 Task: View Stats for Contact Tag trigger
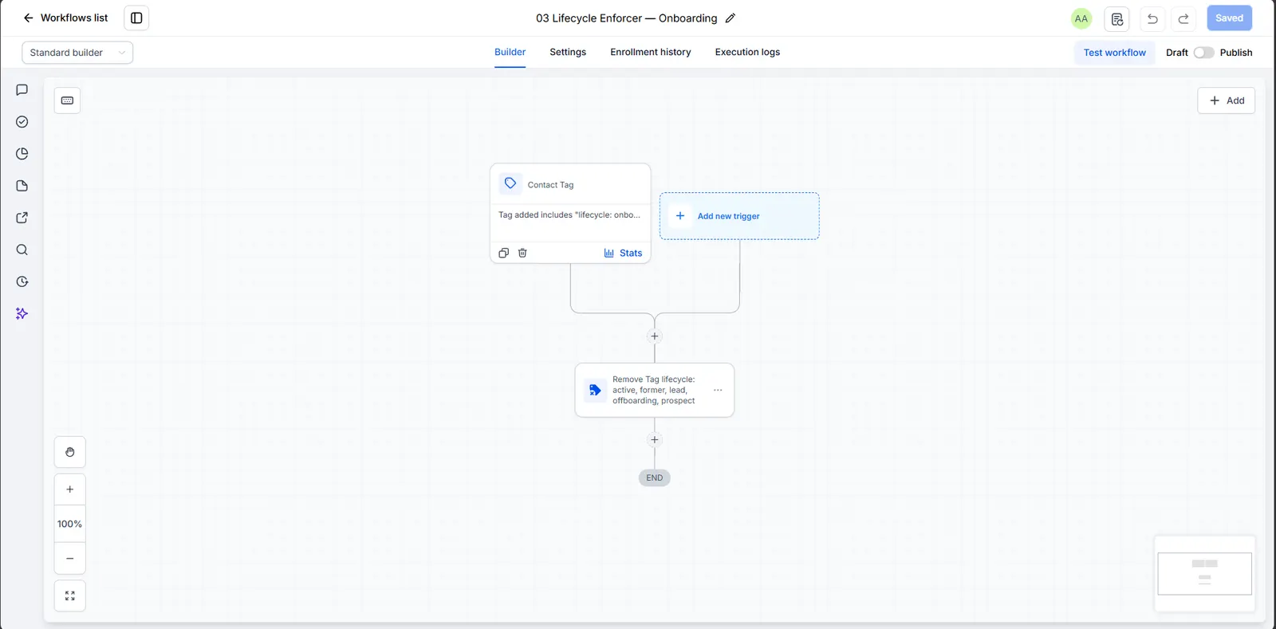[623, 253]
